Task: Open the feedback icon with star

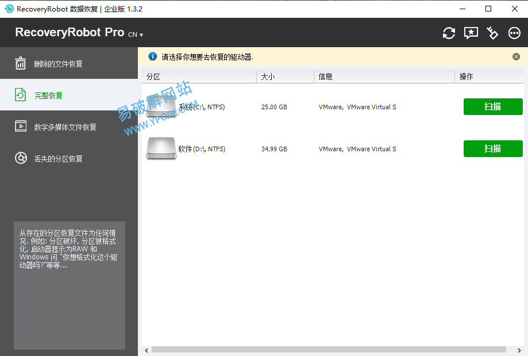Action: pos(471,33)
